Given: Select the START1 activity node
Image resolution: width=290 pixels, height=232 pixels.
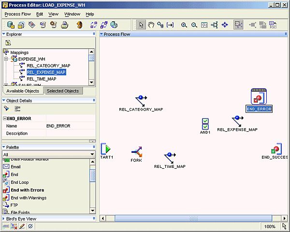Looking at the screenshot, I should click(x=106, y=151).
